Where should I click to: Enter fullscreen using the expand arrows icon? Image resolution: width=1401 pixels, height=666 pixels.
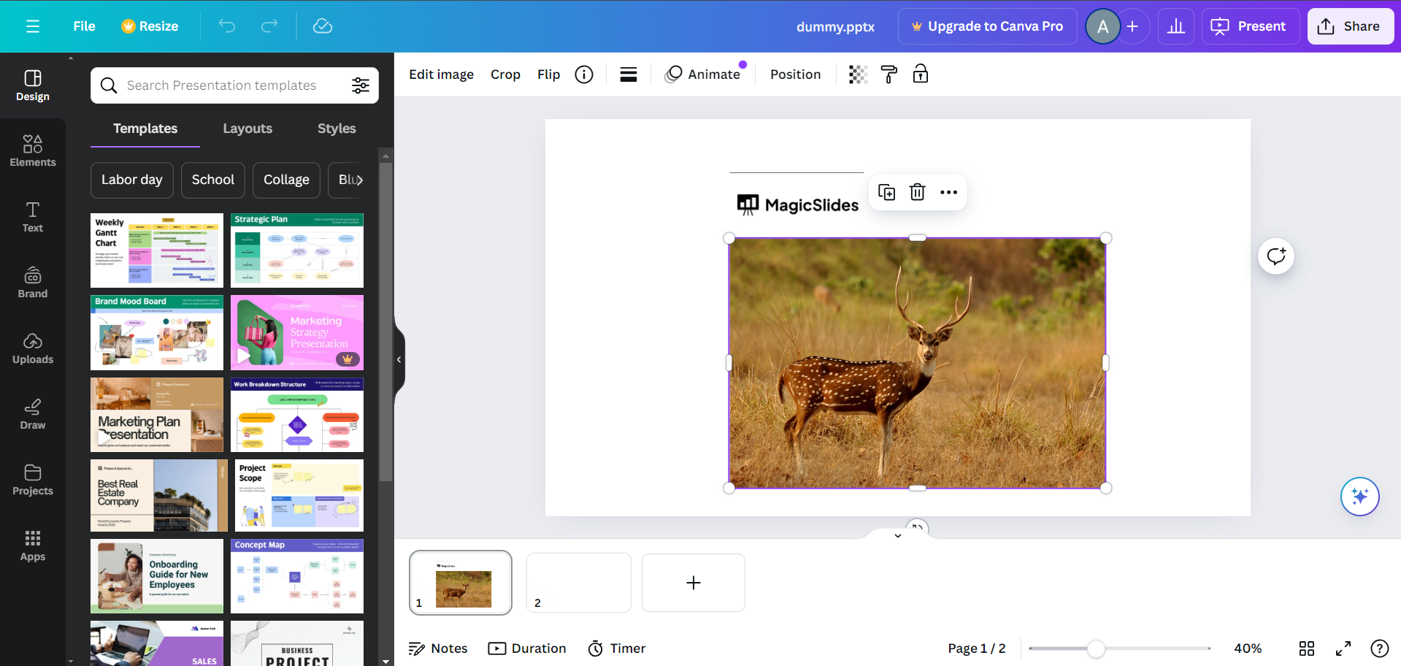pos(1343,648)
